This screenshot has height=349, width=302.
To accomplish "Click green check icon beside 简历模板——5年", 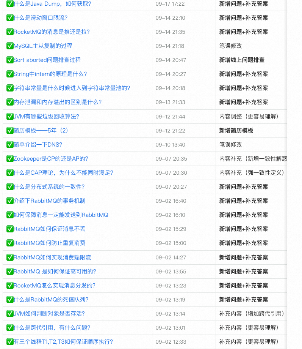I will pyautogui.click(x=10, y=130).
